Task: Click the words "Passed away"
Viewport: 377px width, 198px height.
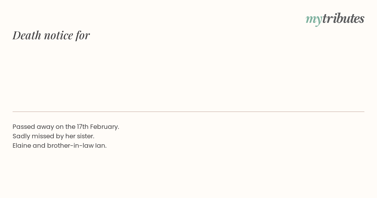Action: [33, 127]
